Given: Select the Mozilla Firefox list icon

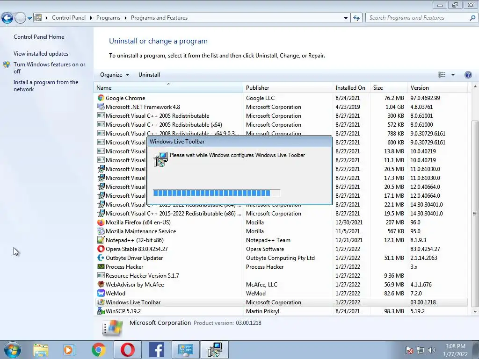Looking at the screenshot, I should pyautogui.click(x=101, y=222).
